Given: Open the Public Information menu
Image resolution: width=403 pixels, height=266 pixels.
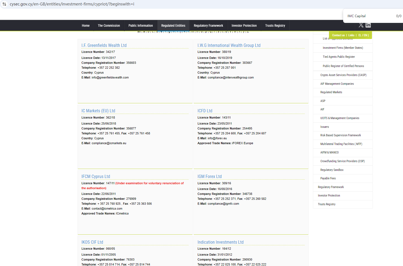Looking at the screenshot, I should click(x=140, y=26).
